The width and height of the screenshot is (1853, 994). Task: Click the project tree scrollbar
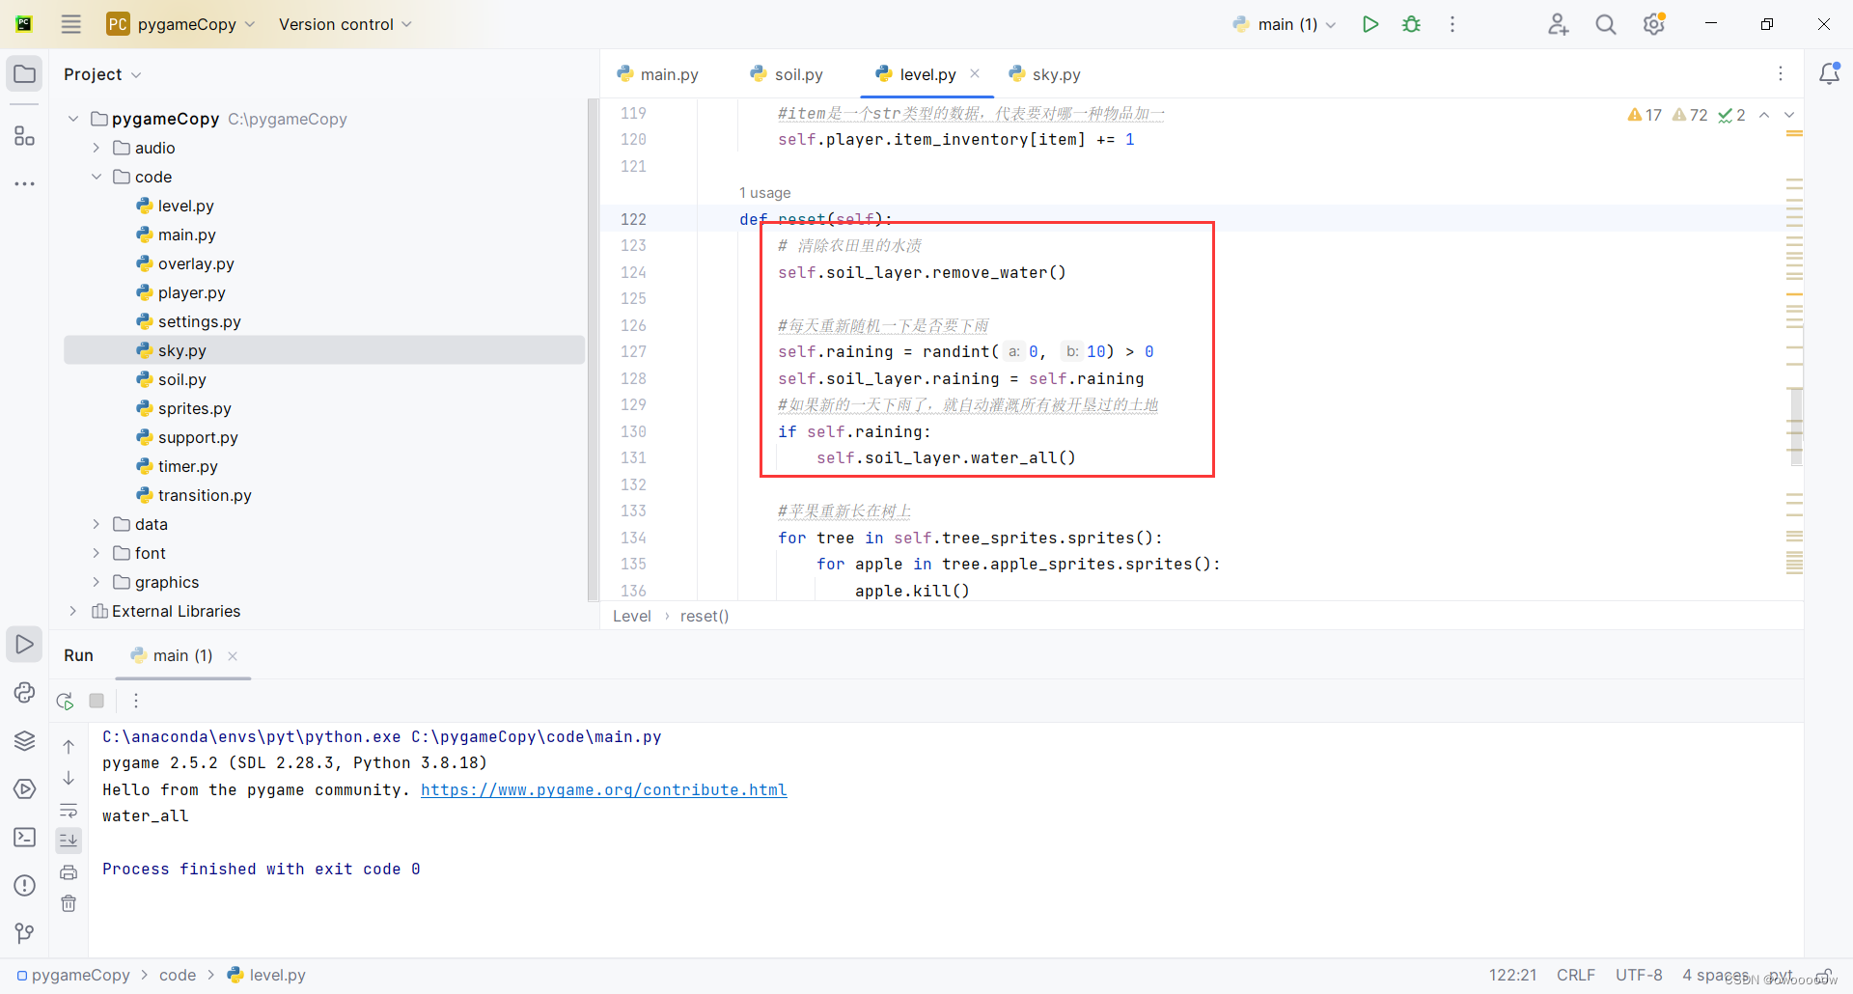593,349
